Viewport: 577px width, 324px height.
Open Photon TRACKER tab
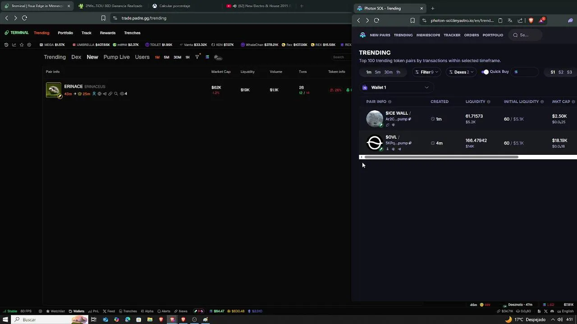[452, 35]
